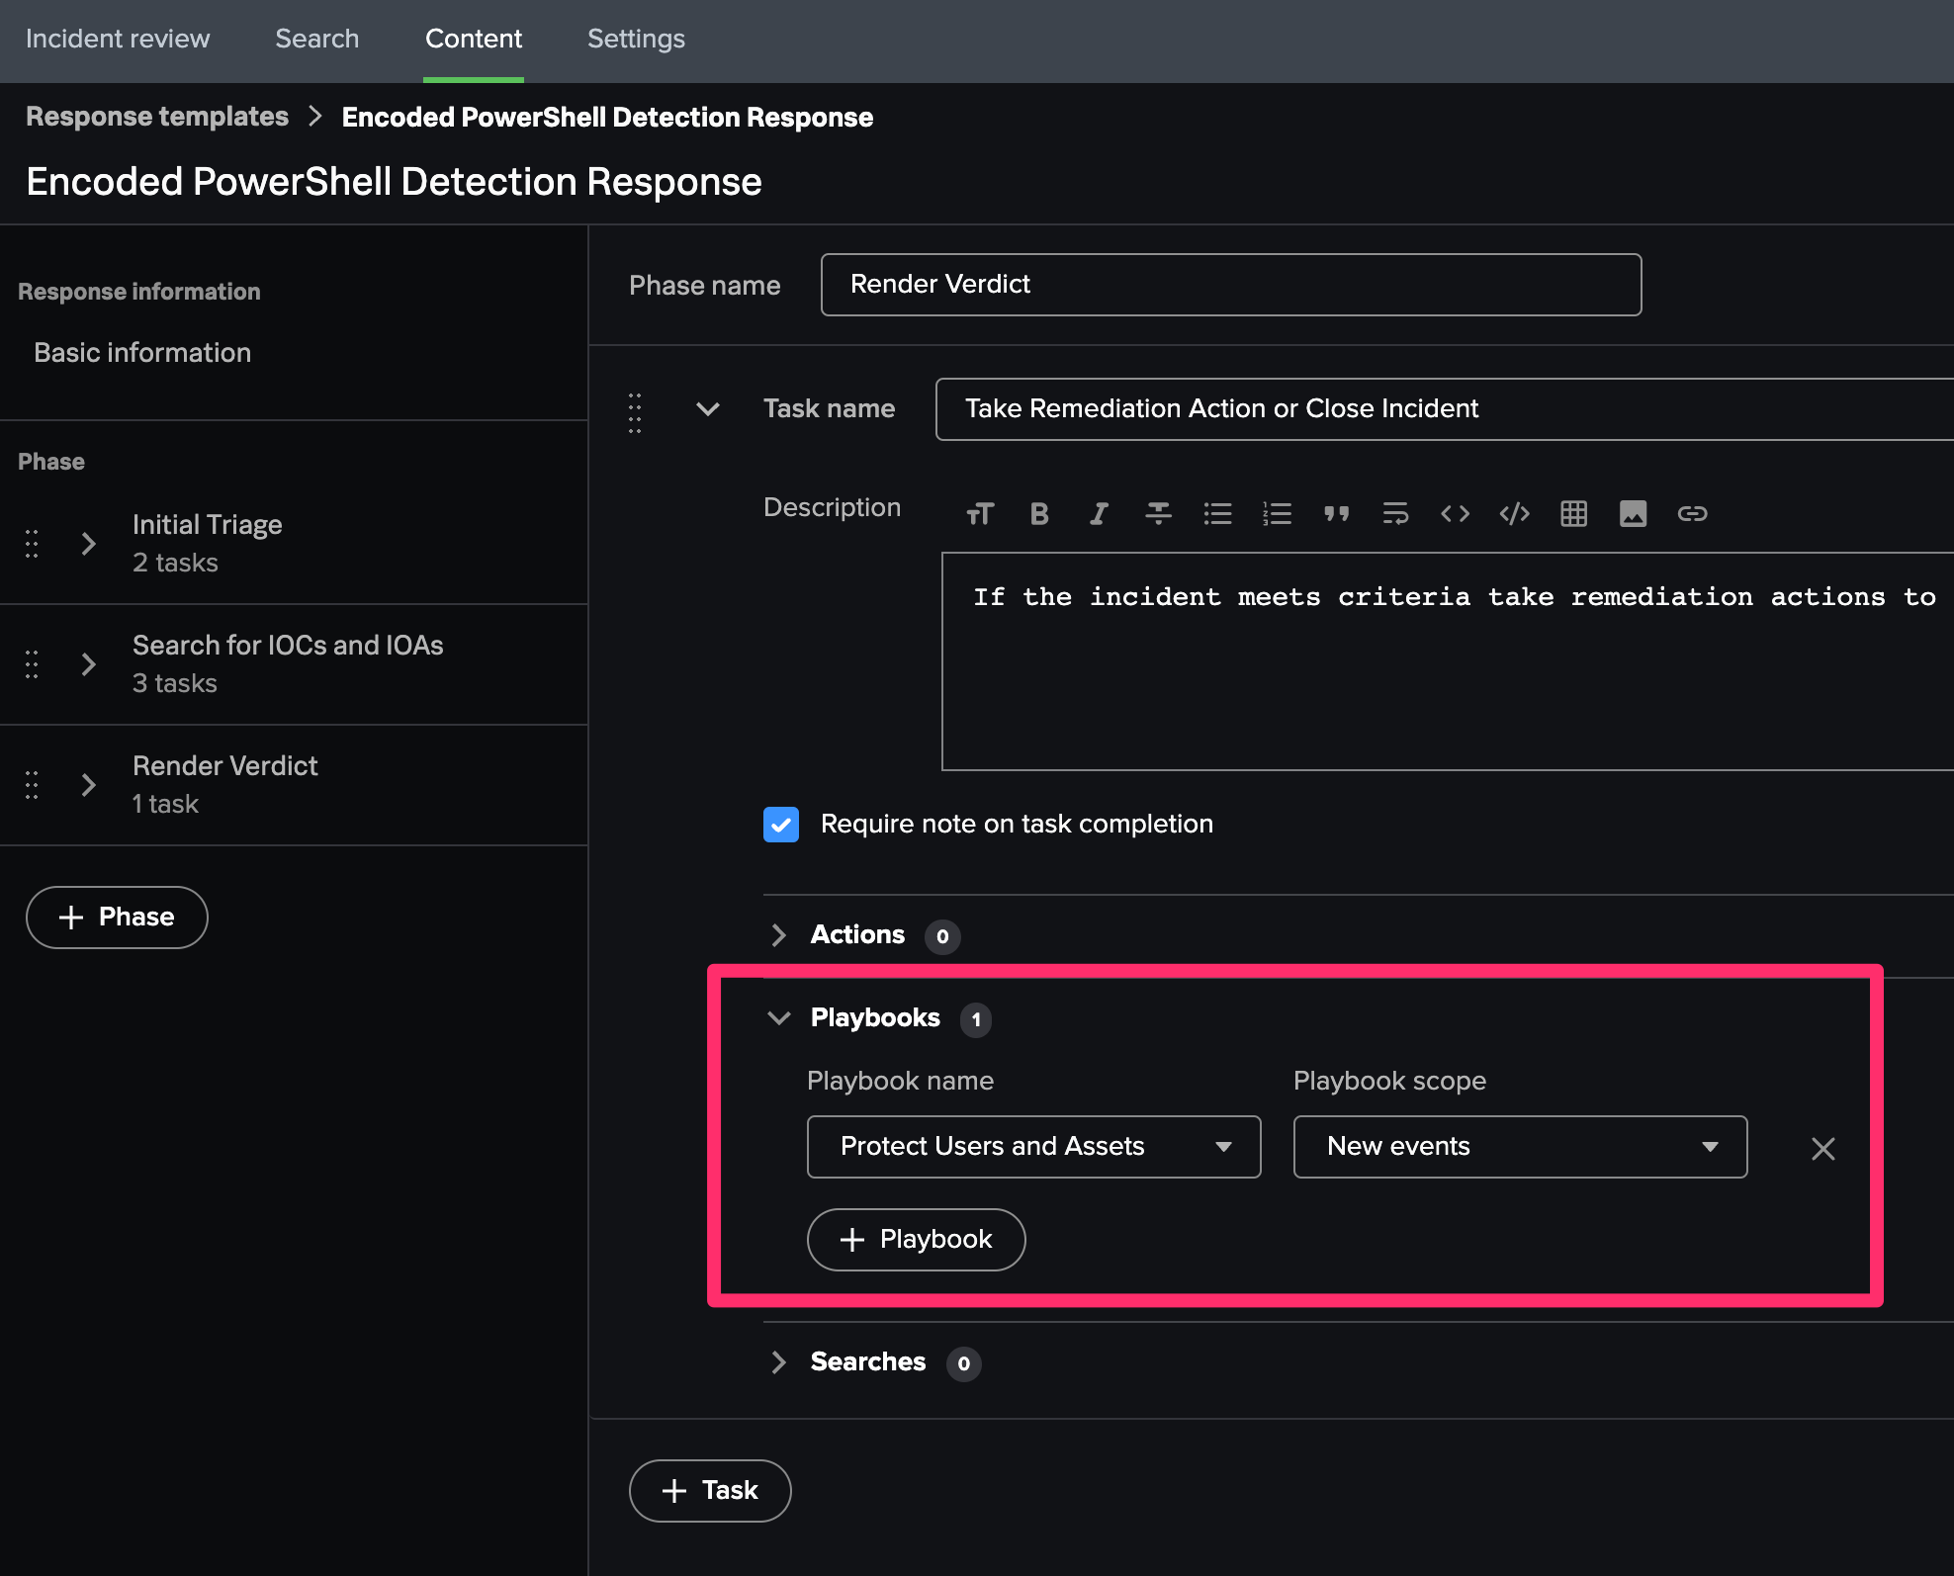Uncheck Require note on task completion
The height and width of the screenshot is (1576, 1954).
[x=781, y=825]
